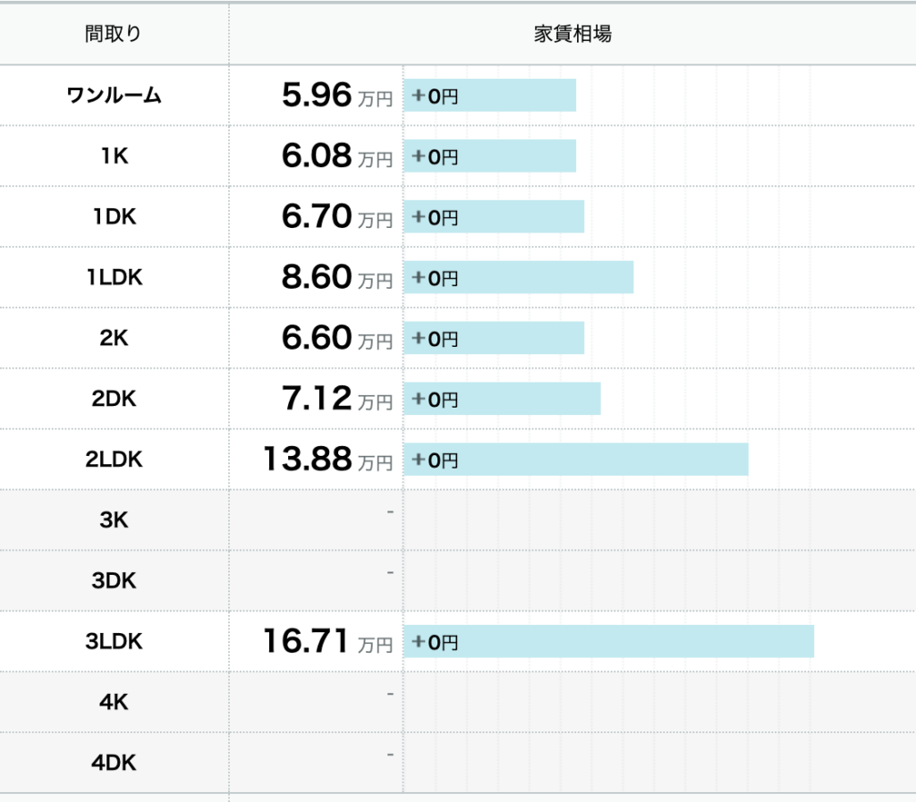
Task: Select the ワンルーム floor plan label
Action: (114, 95)
